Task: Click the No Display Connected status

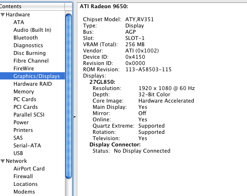Action: (x=142, y=151)
